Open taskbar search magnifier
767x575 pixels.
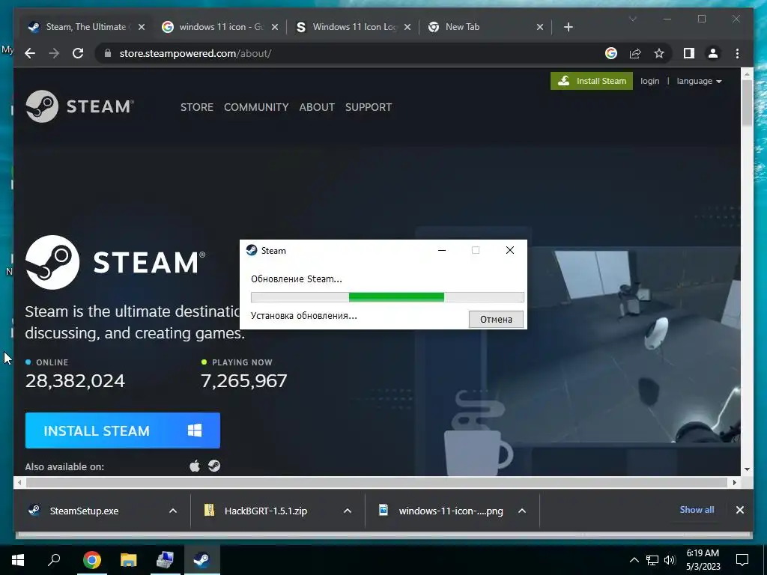(54, 559)
